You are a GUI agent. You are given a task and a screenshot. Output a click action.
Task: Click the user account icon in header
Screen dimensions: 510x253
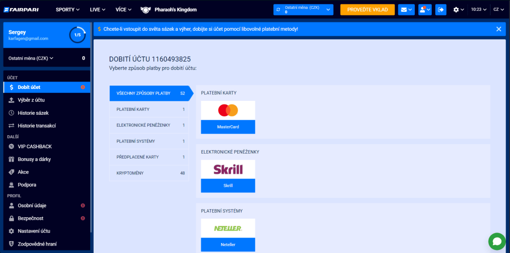coord(424,9)
